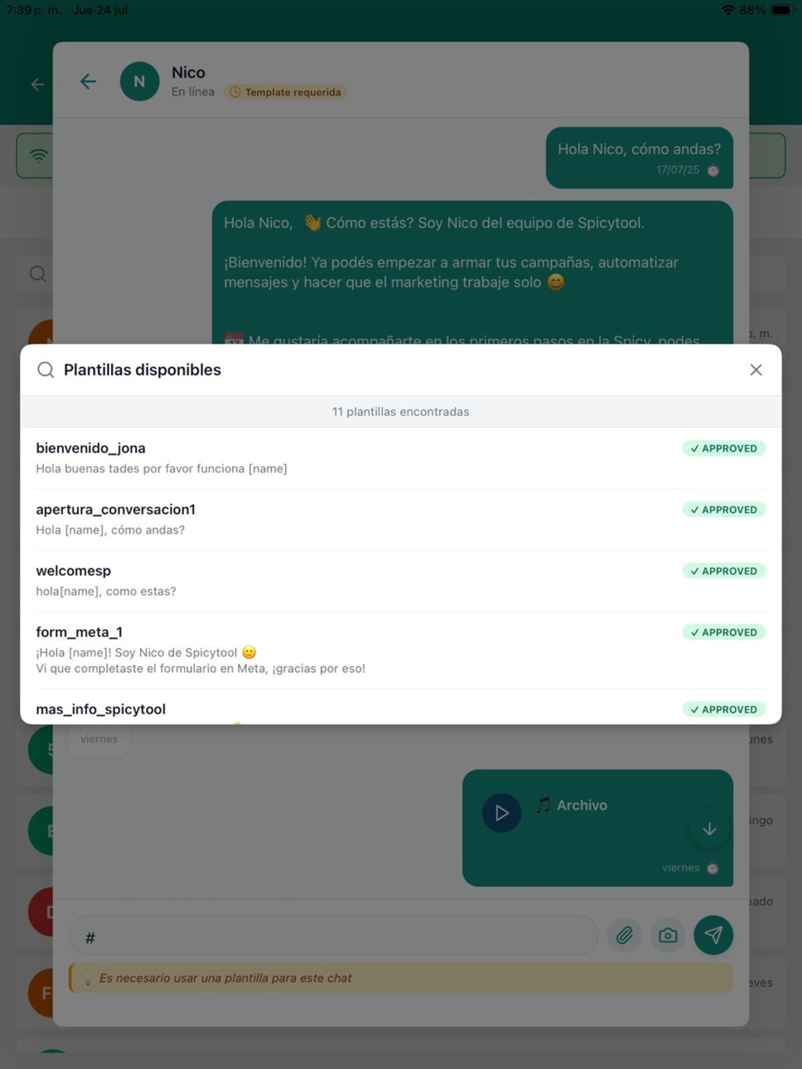The width and height of the screenshot is (802, 1069).
Task: Choose the apertura_conversacion1 template
Action: pos(401,520)
